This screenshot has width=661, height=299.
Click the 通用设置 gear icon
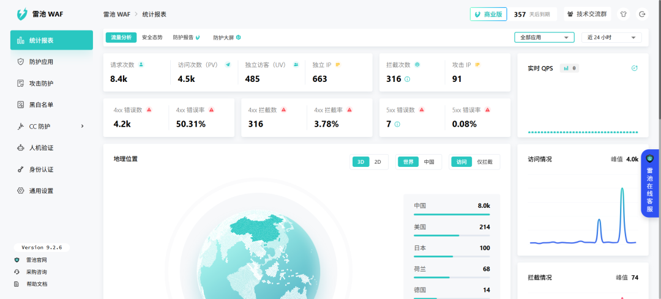click(20, 191)
